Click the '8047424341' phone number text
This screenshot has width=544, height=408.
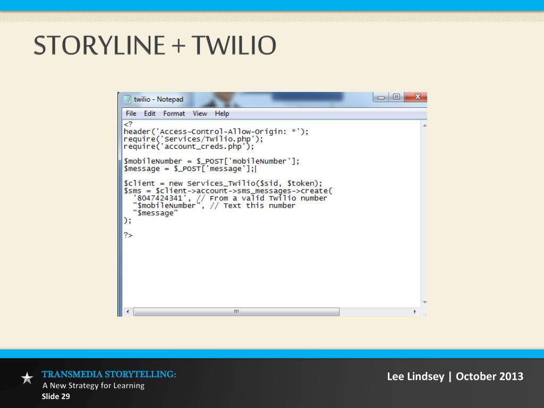[x=159, y=198]
